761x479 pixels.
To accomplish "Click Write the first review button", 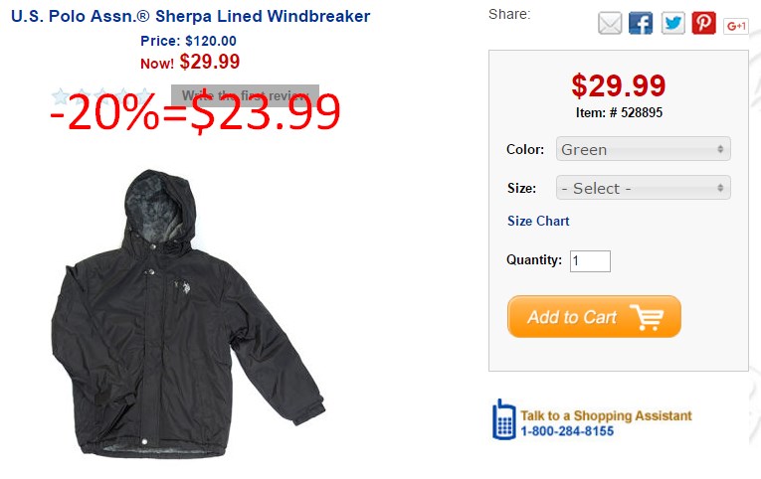I will pos(245,95).
